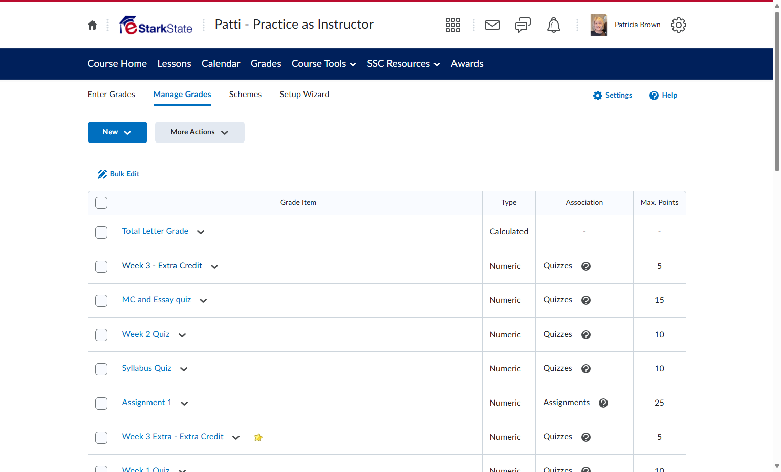Image resolution: width=781 pixels, height=472 pixels.
Task: Switch to the Schemes tab
Action: pyautogui.click(x=245, y=95)
